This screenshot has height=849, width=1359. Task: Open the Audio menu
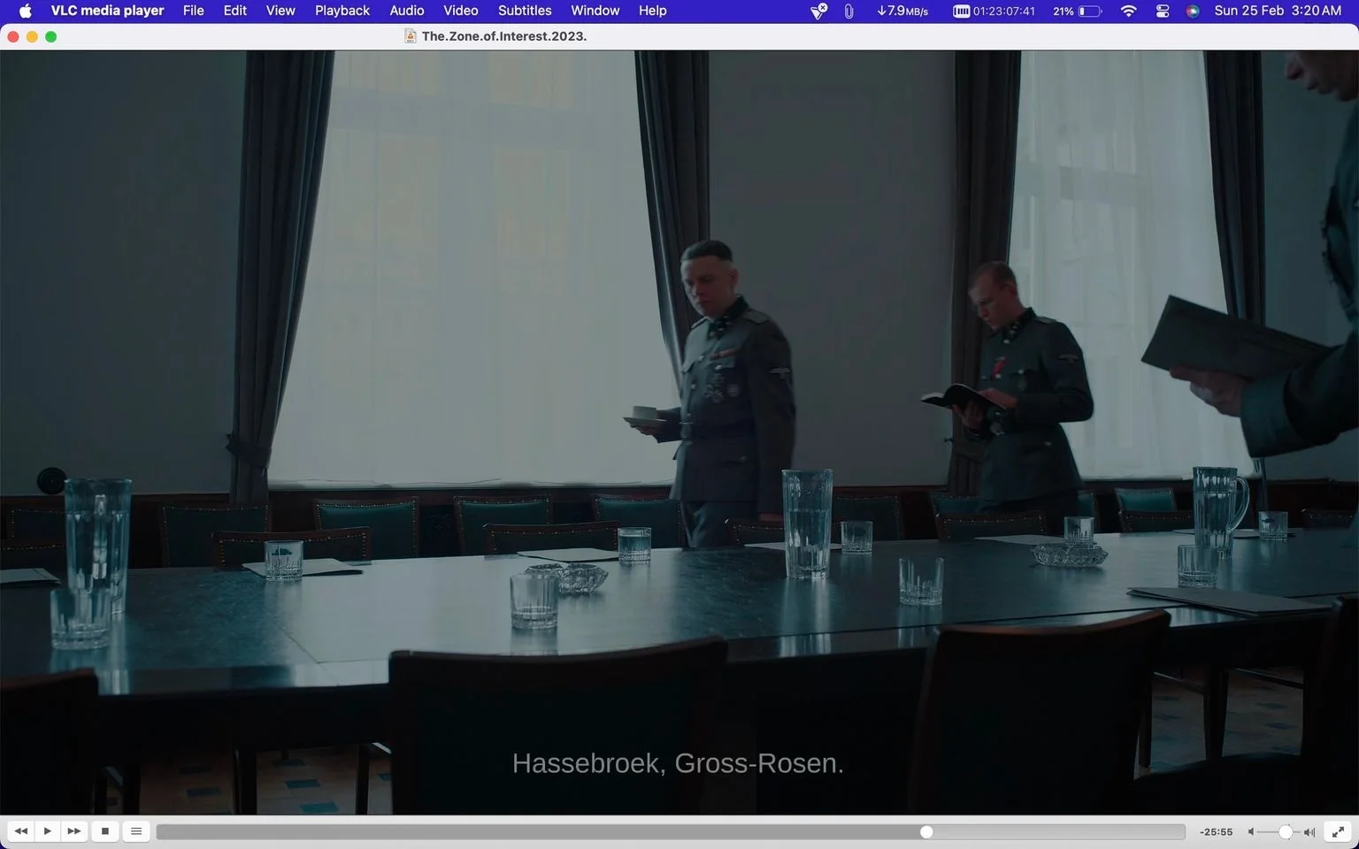(x=407, y=11)
